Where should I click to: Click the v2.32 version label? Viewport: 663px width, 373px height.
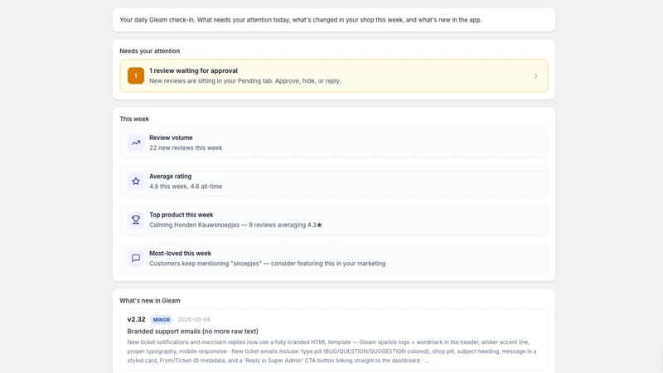coord(136,319)
